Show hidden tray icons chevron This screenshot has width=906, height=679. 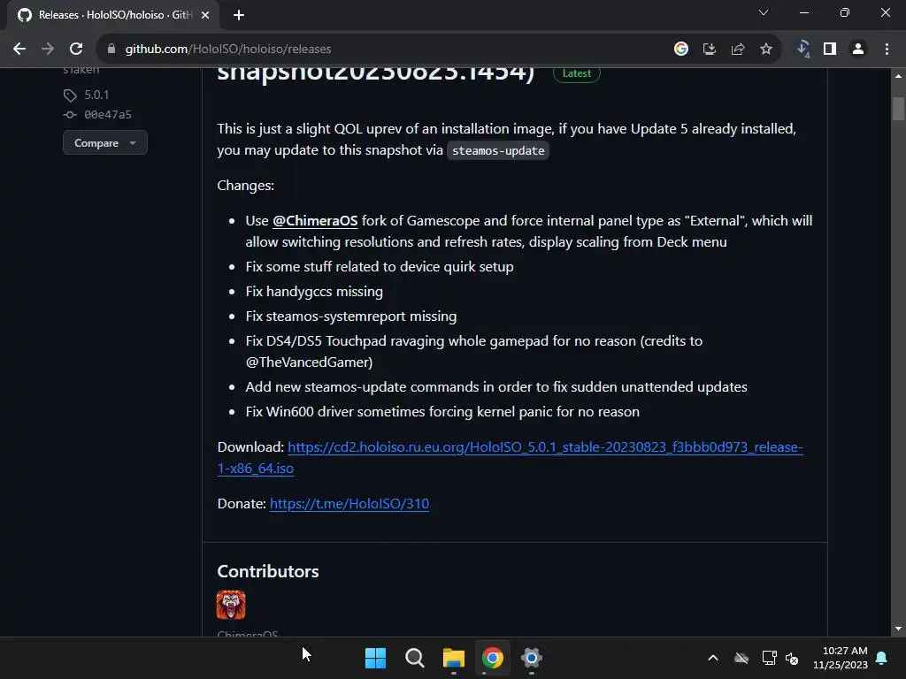(x=713, y=658)
